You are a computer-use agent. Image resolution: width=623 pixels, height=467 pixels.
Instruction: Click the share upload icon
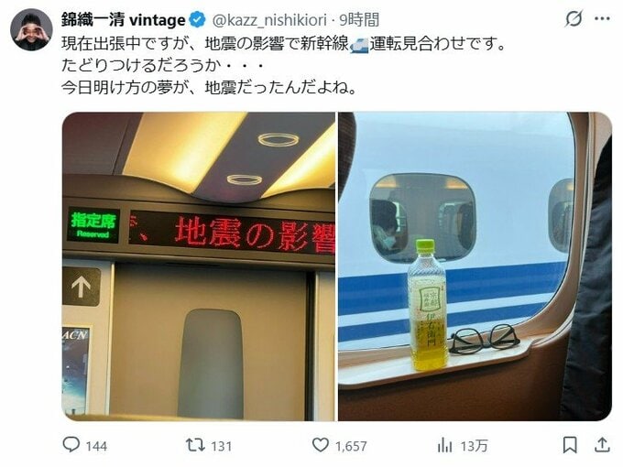602,445
